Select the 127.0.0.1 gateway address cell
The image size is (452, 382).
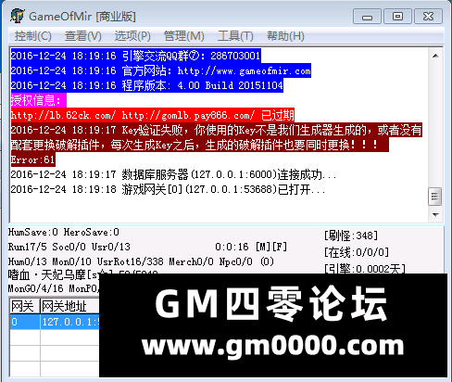click(69, 322)
